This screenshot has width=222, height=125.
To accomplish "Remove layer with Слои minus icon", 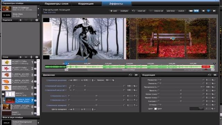I will coord(26,57).
